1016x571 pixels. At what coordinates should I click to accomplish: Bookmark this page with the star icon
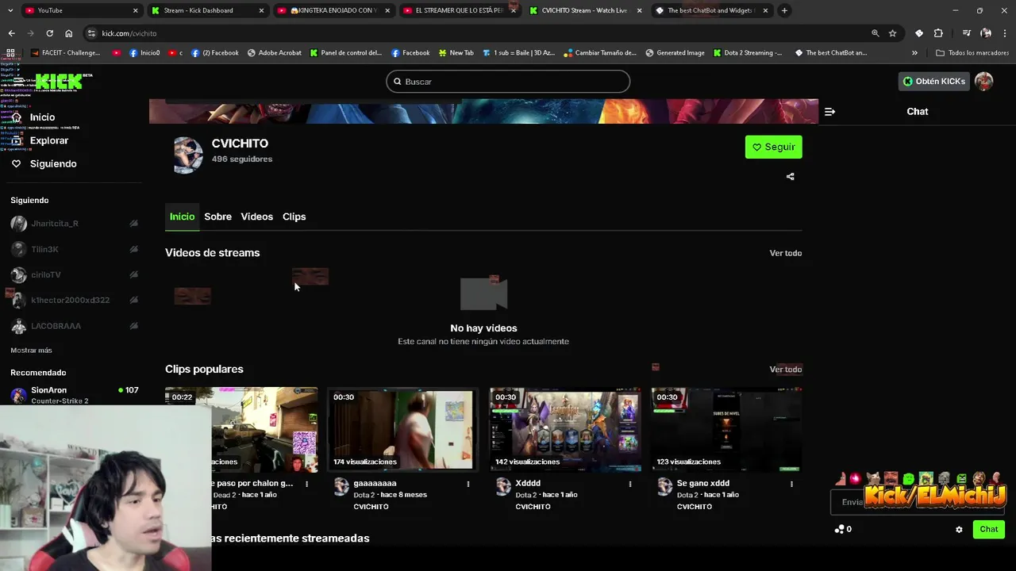pyautogui.click(x=892, y=33)
